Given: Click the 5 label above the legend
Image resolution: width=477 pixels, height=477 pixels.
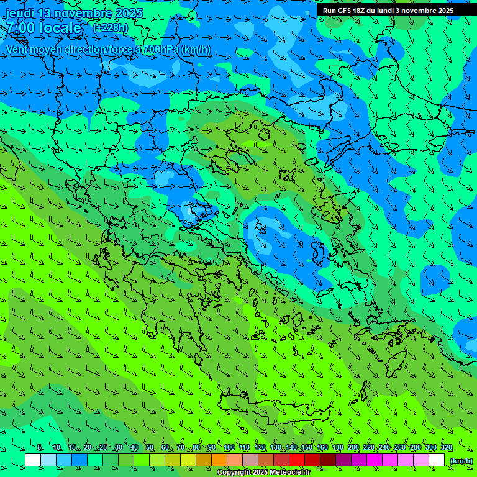Looking at the screenshot, I should click(40, 448).
